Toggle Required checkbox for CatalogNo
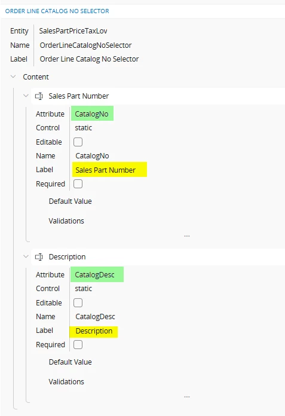Screen dimensions: 285x416 [78, 184]
